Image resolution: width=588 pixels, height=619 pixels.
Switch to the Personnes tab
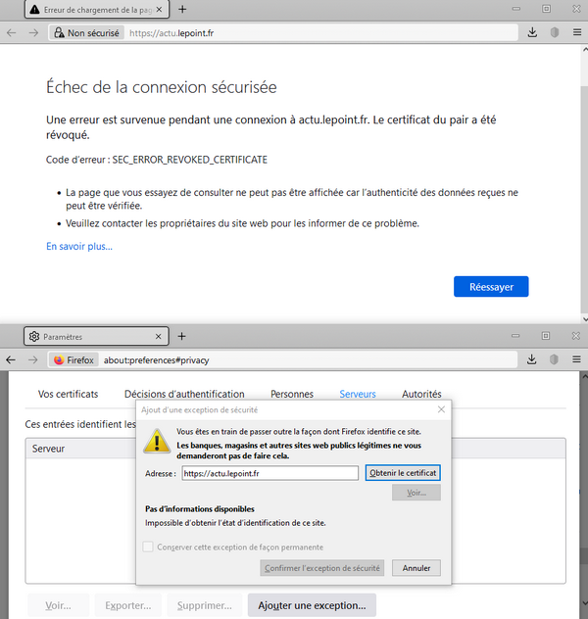point(292,394)
